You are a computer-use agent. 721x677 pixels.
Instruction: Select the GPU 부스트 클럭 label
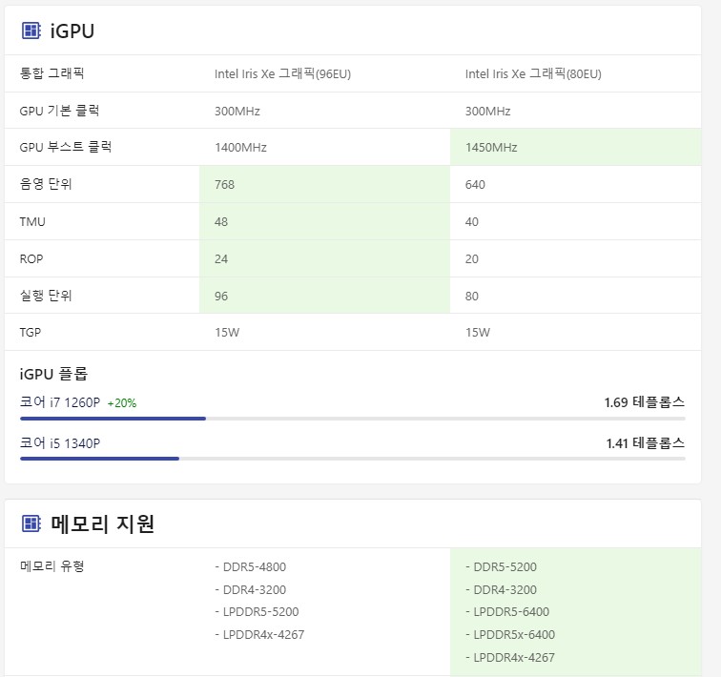coord(65,147)
